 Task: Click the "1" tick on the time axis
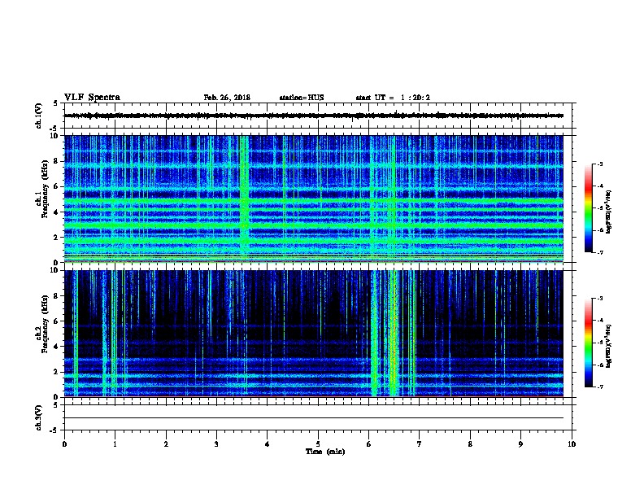point(115,444)
